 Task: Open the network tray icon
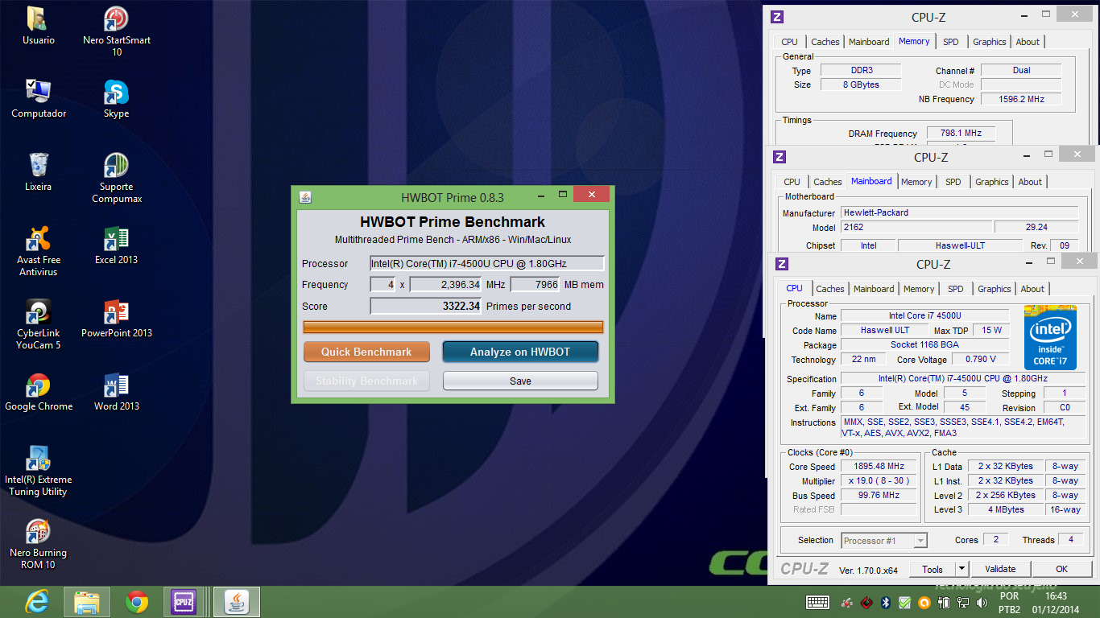pyautogui.click(x=962, y=603)
